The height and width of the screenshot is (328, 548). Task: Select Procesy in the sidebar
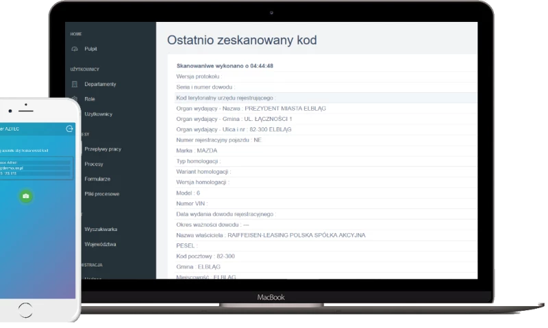click(x=94, y=164)
